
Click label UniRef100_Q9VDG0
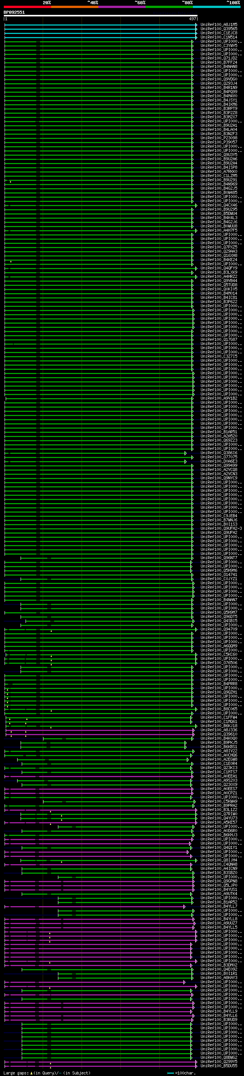(219, 79)
